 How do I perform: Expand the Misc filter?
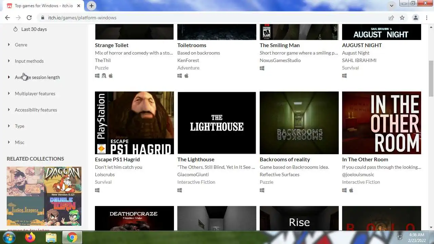pos(20,142)
